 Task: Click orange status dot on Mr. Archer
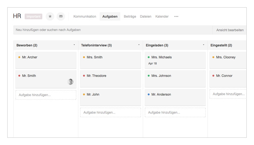pyautogui.click(x=19, y=57)
